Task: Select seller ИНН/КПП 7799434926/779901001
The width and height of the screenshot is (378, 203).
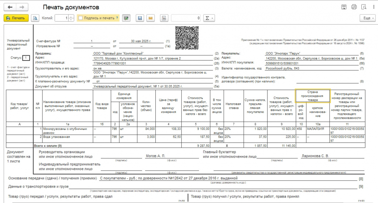Action: [x=110, y=63]
